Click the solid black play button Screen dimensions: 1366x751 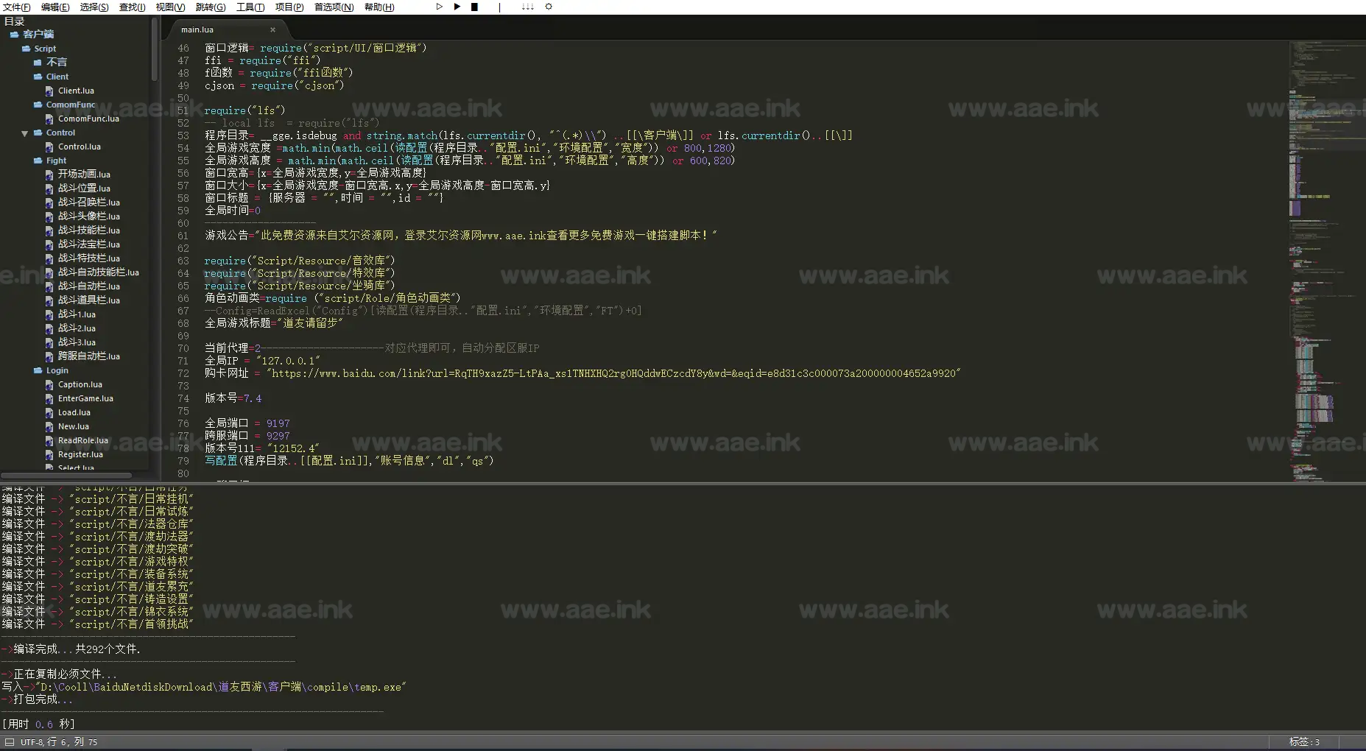coord(457,7)
